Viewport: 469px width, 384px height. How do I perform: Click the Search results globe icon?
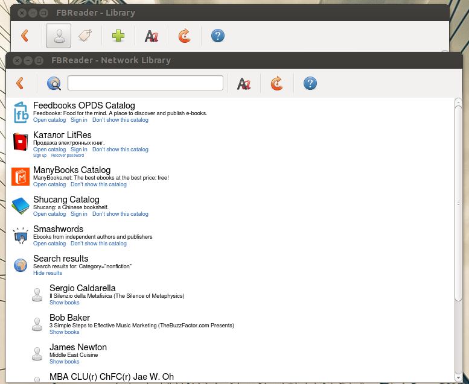click(21, 265)
